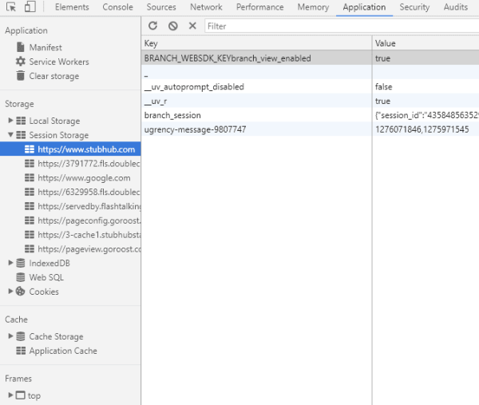Select https://www.google.com session storage
Screen dimensions: 479x405
tap(70, 177)
